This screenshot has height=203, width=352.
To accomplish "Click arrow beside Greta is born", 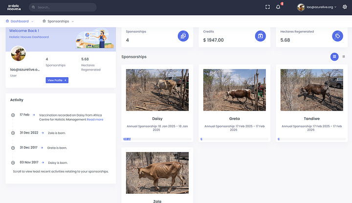I will 42,148.
